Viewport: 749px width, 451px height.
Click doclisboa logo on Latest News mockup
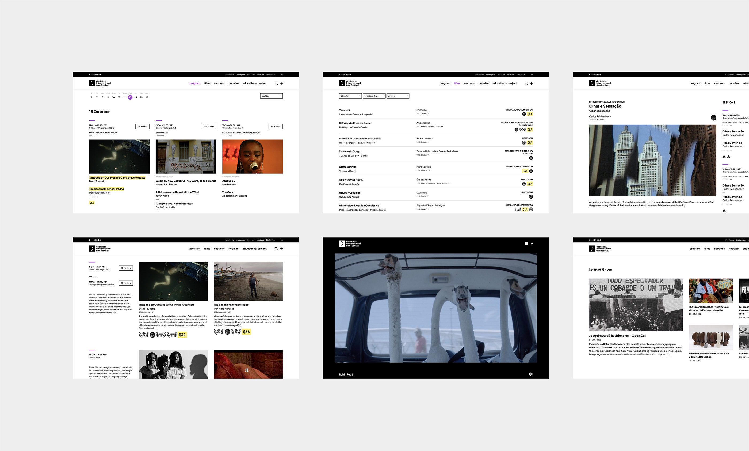point(600,249)
